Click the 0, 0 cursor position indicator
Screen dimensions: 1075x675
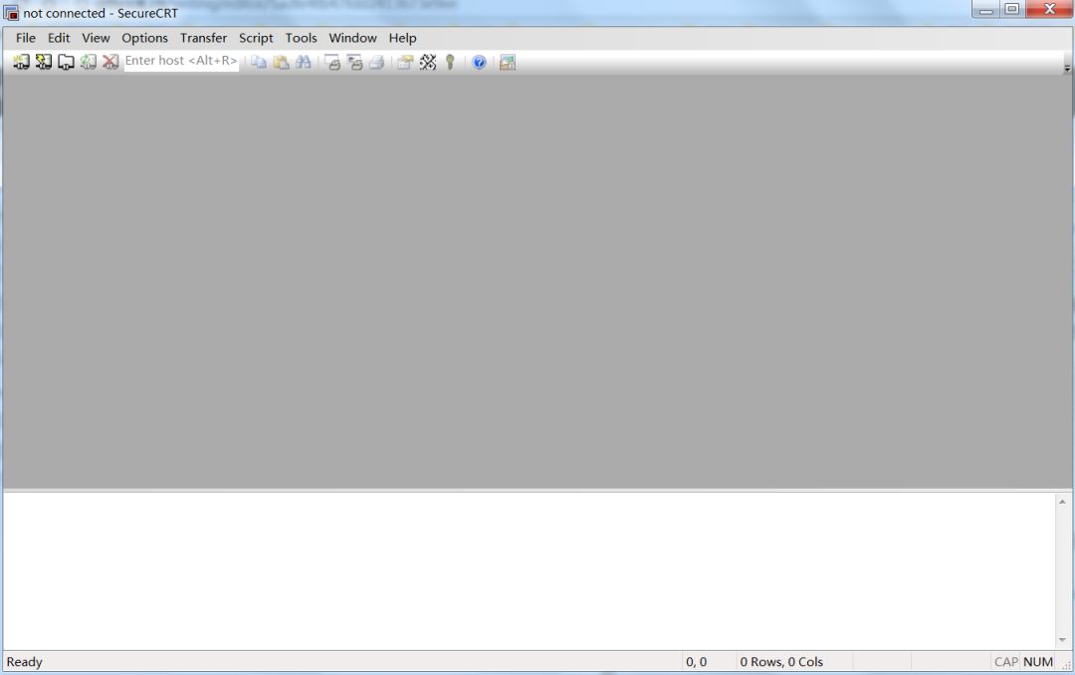696,662
